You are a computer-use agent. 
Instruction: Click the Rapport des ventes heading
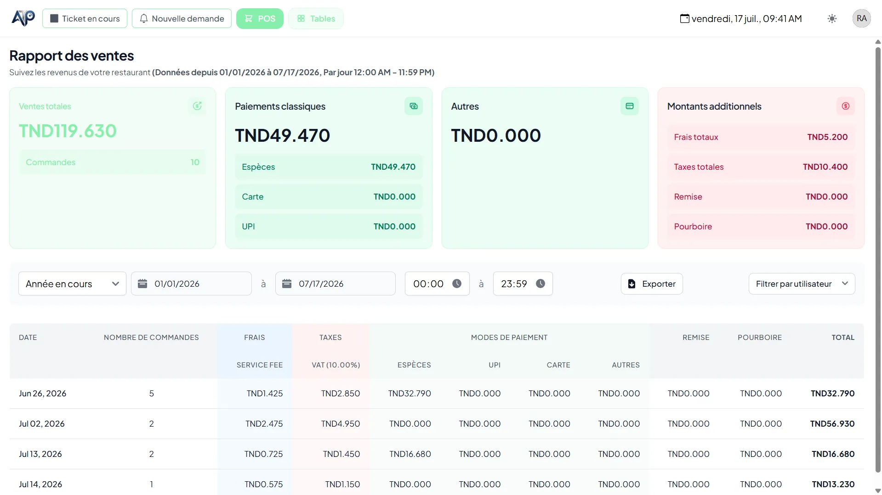72,56
